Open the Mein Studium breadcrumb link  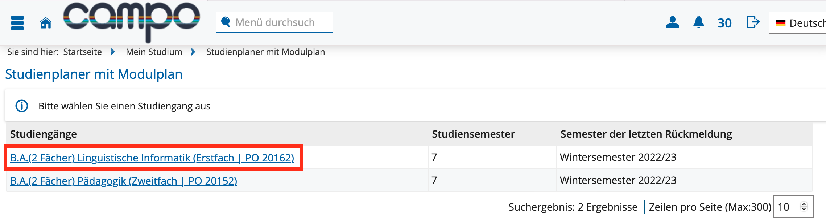(x=154, y=52)
